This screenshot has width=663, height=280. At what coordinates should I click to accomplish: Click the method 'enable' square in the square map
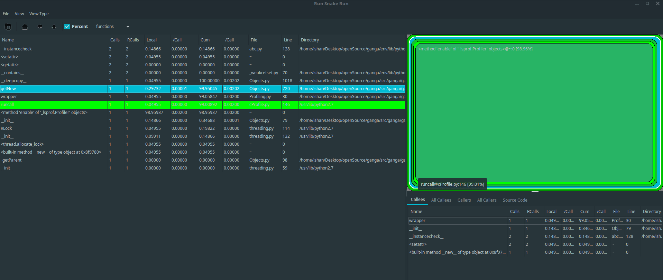(534, 112)
